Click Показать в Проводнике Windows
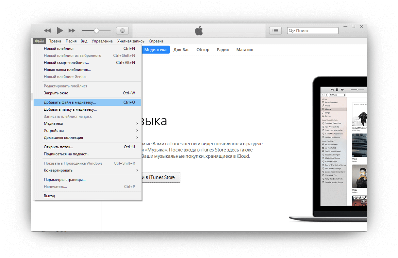 click(87, 163)
